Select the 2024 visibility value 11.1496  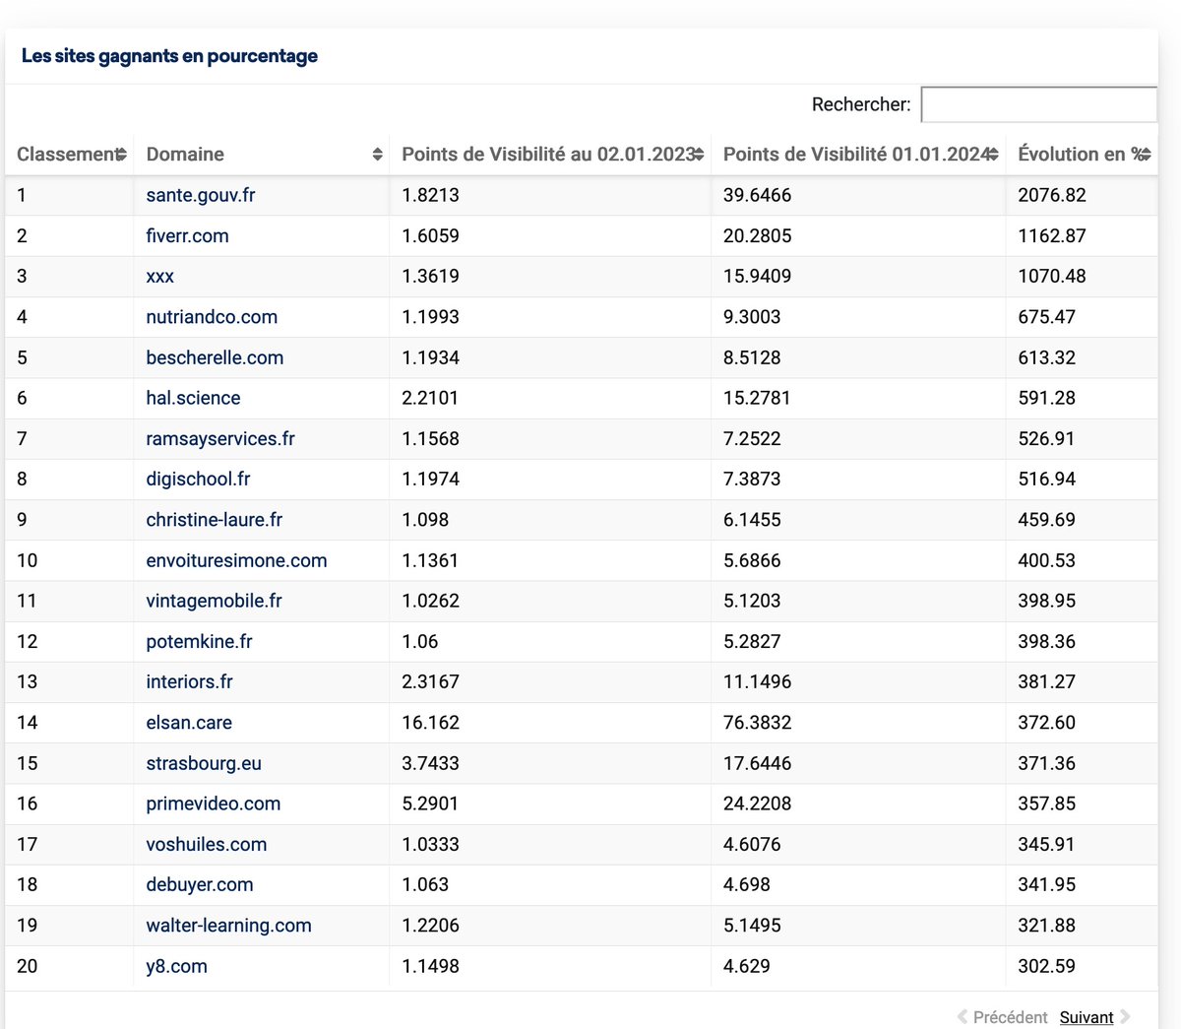pos(757,682)
